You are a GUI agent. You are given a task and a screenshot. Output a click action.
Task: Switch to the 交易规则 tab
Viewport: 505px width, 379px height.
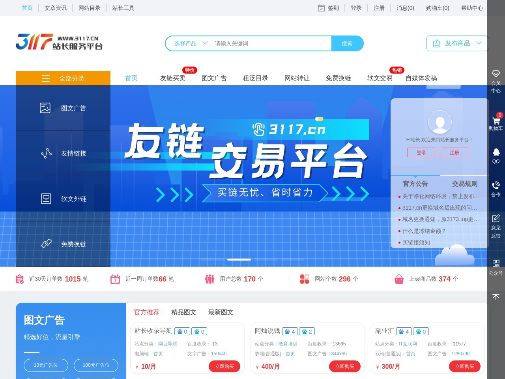pos(464,184)
